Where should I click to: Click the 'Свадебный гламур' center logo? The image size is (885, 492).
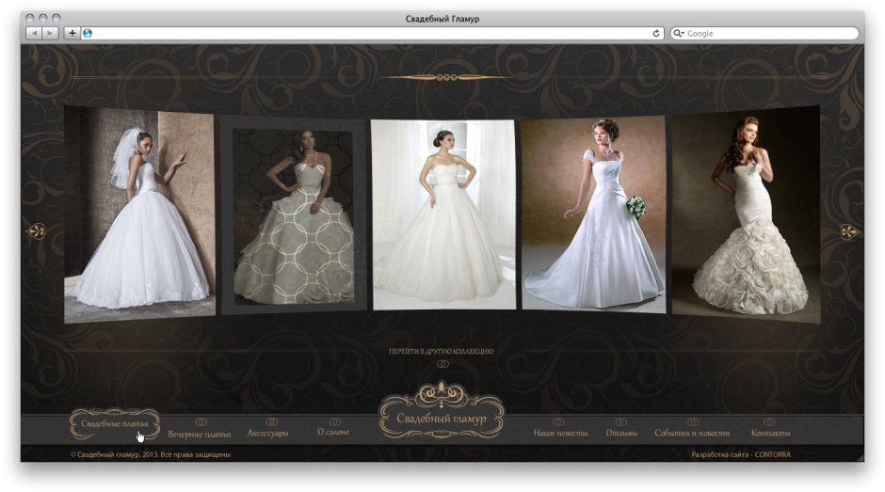442,411
